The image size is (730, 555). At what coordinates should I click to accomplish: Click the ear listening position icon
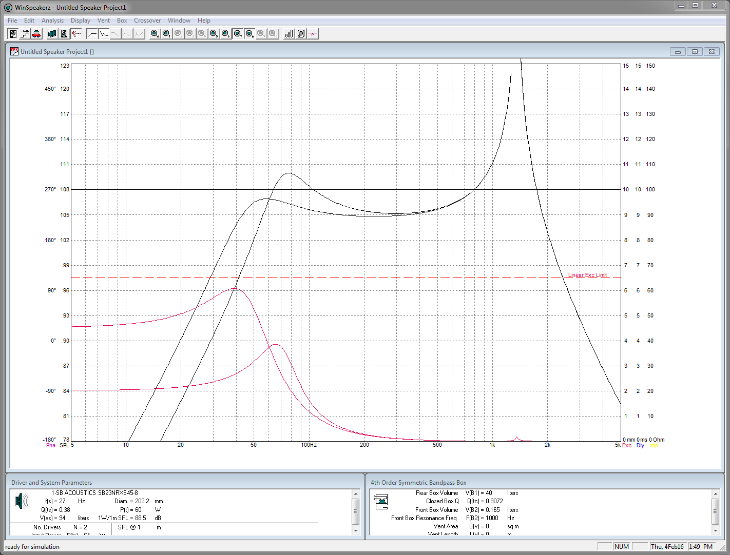(x=76, y=34)
